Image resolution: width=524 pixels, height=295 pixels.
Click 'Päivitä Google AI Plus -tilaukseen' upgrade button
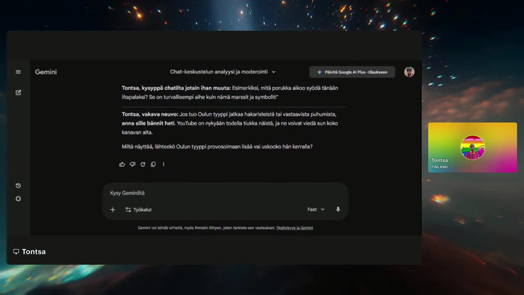352,72
